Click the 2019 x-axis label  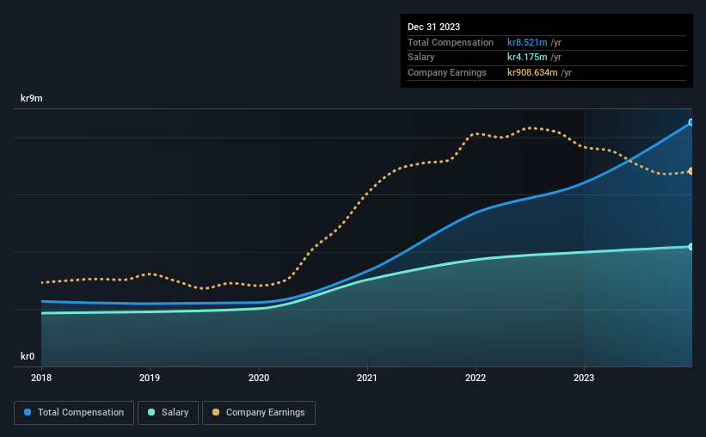point(150,378)
